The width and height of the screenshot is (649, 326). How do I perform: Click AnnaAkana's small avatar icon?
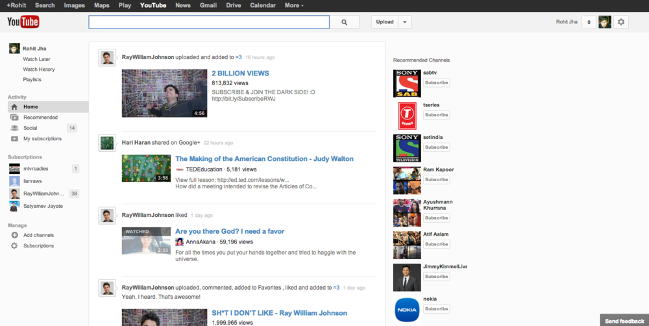point(180,242)
